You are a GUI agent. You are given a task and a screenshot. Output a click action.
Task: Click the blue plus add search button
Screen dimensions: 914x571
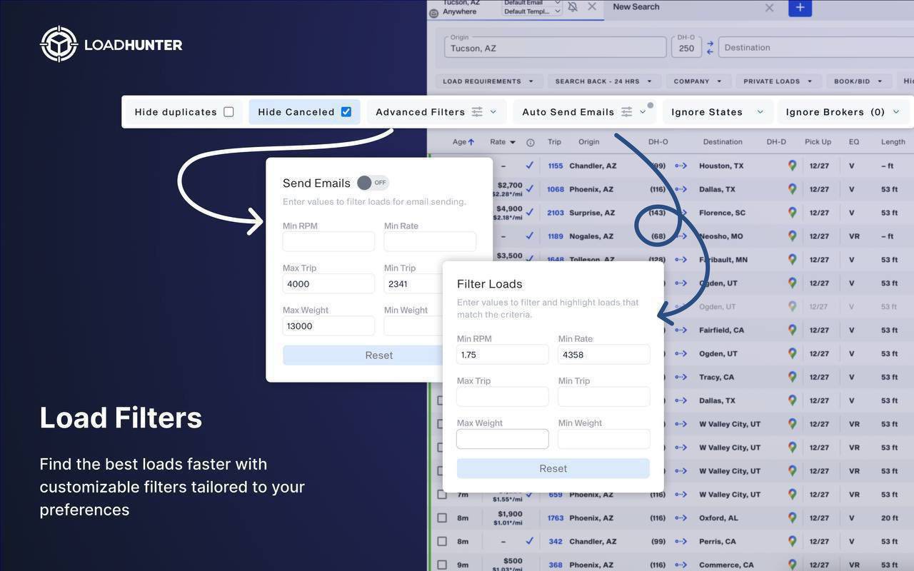800,7
